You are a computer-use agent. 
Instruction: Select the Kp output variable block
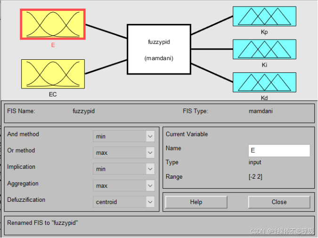[264, 16]
